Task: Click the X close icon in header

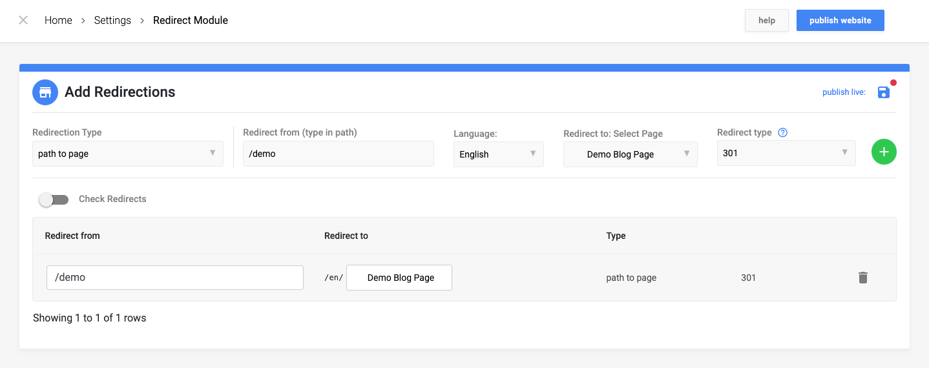Action: coord(23,20)
